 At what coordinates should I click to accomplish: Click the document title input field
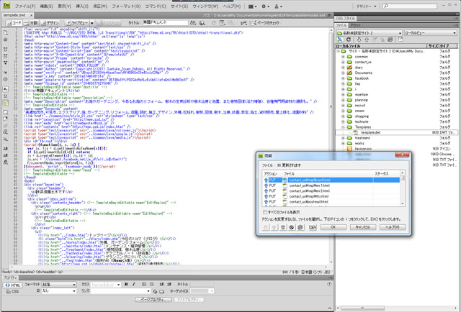(x=165, y=22)
